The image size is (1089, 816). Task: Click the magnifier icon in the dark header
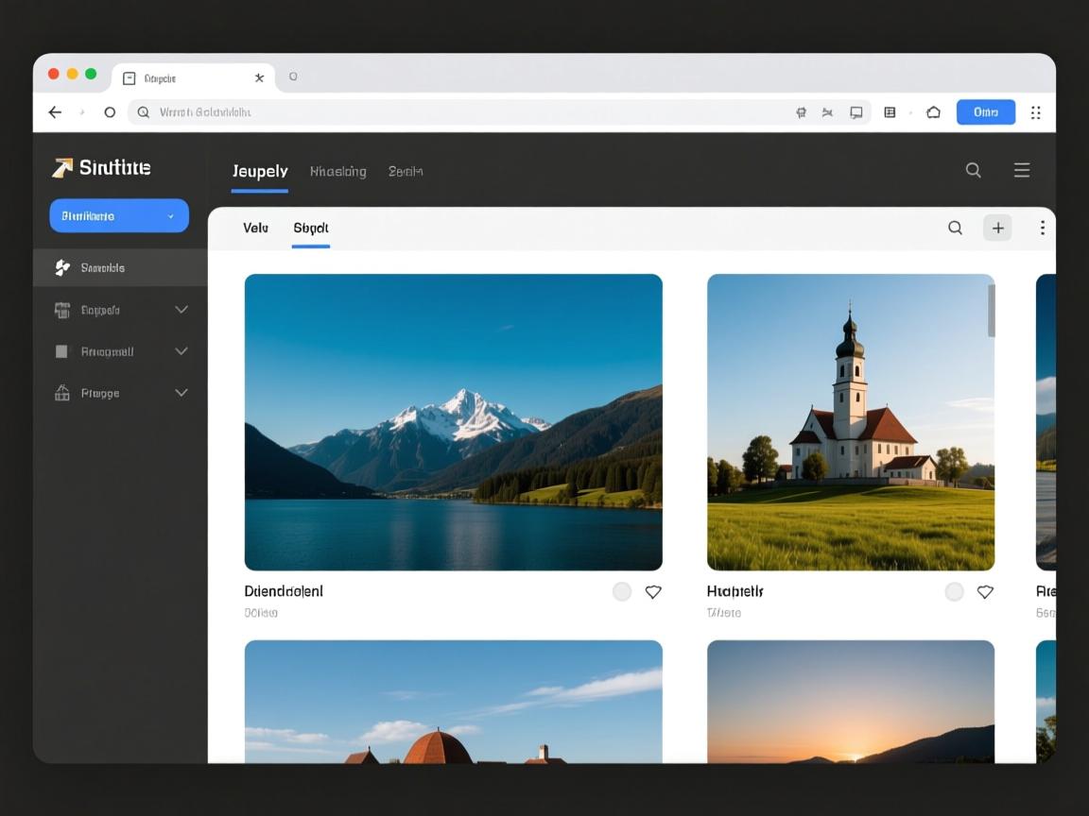point(973,170)
